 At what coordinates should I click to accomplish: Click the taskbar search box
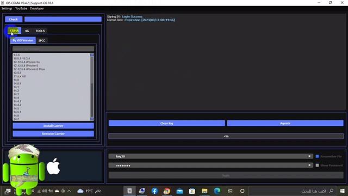[x=293, y=191]
